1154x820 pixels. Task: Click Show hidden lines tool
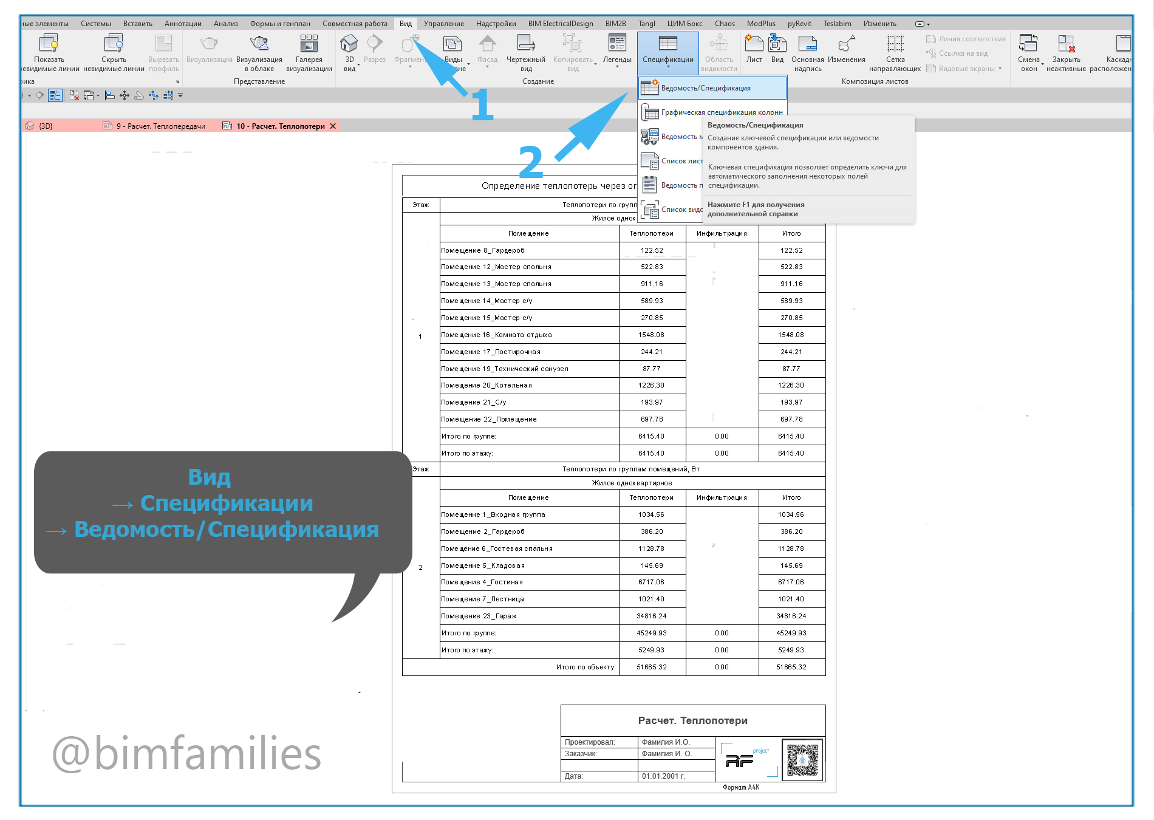coord(49,53)
